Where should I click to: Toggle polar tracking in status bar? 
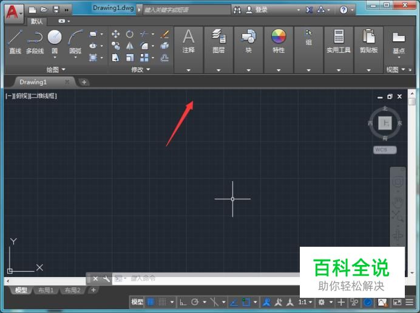(195, 302)
